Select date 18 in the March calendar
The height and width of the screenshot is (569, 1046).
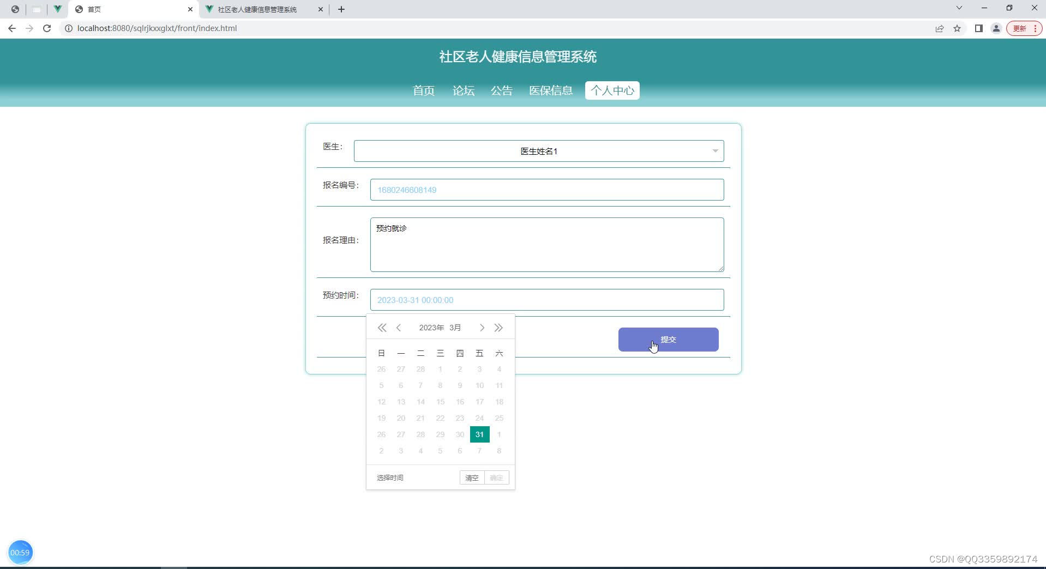click(499, 402)
